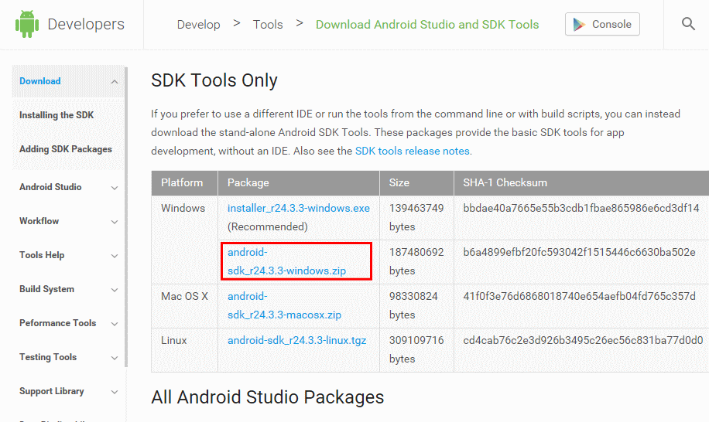This screenshot has height=422, width=709.
Task: Download android-sdk_r24.3.3-windows.zip
Action: (286, 261)
